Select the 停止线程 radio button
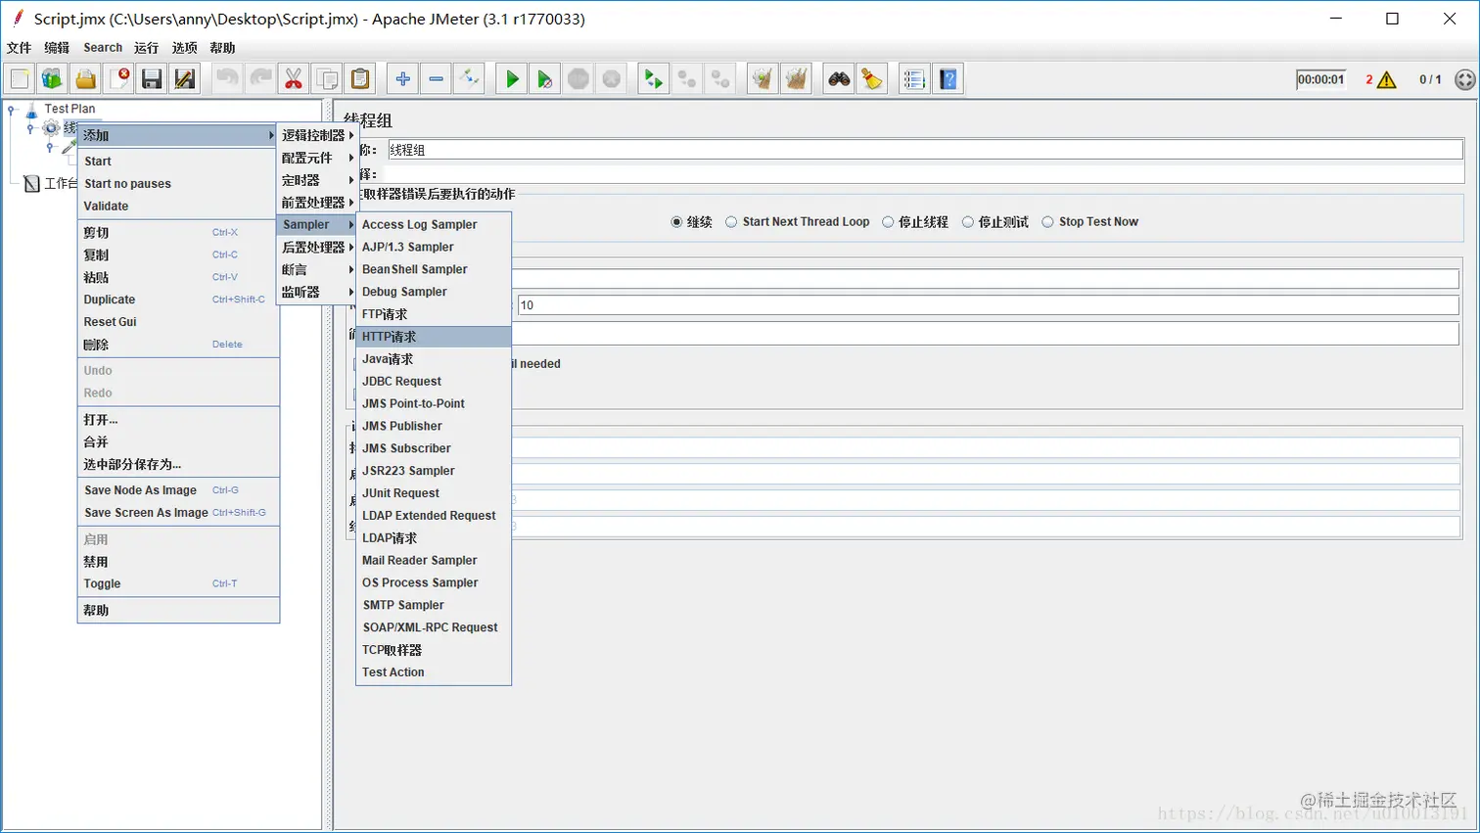 click(888, 222)
